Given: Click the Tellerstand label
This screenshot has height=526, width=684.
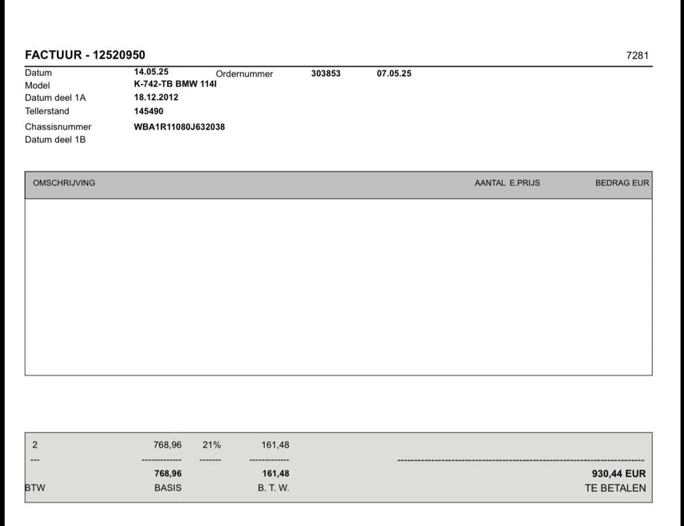Looking at the screenshot, I should (47, 111).
